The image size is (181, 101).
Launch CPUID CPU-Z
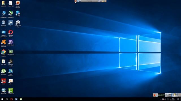(11, 43)
